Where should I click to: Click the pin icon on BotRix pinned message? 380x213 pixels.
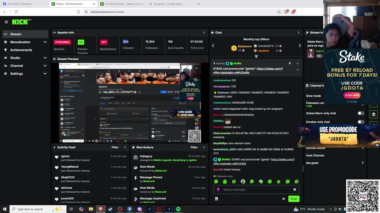289,63
